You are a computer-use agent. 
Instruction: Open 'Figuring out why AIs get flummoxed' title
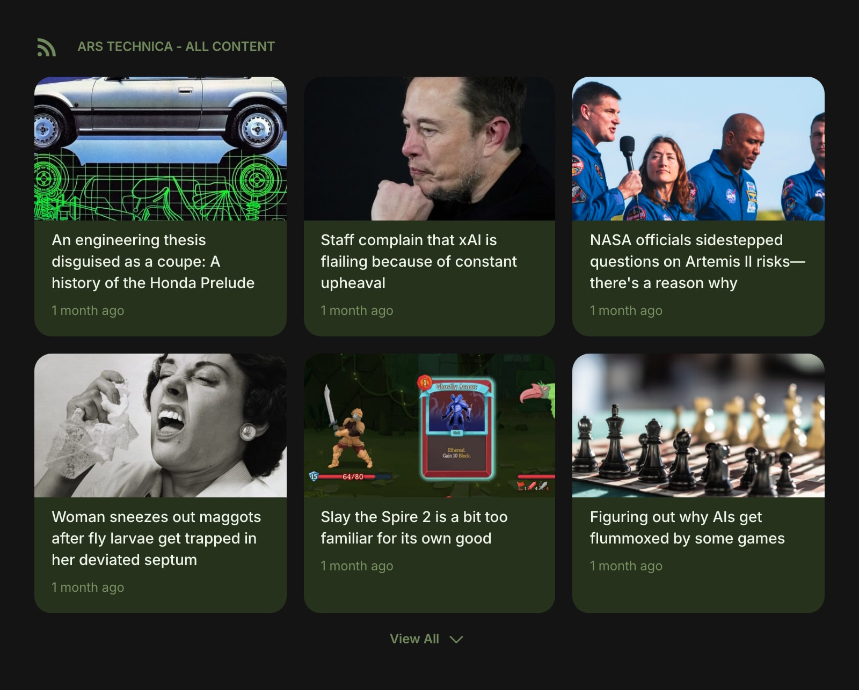(687, 527)
